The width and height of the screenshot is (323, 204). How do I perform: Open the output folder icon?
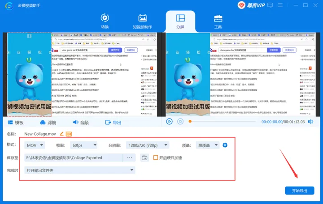tap(144, 157)
